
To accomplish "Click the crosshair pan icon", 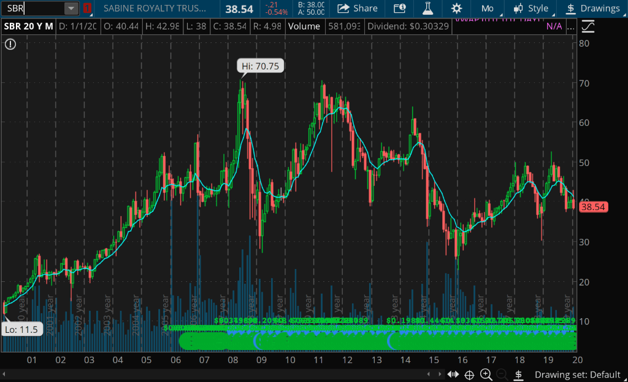I will coord(469,375).
